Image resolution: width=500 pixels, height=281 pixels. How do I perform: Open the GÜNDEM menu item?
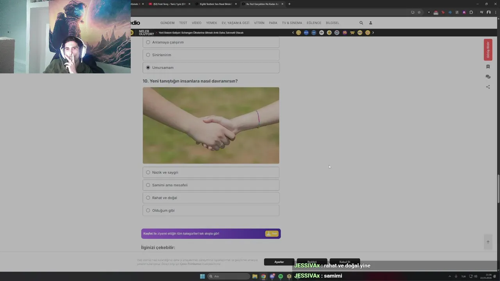click(167, 23)
